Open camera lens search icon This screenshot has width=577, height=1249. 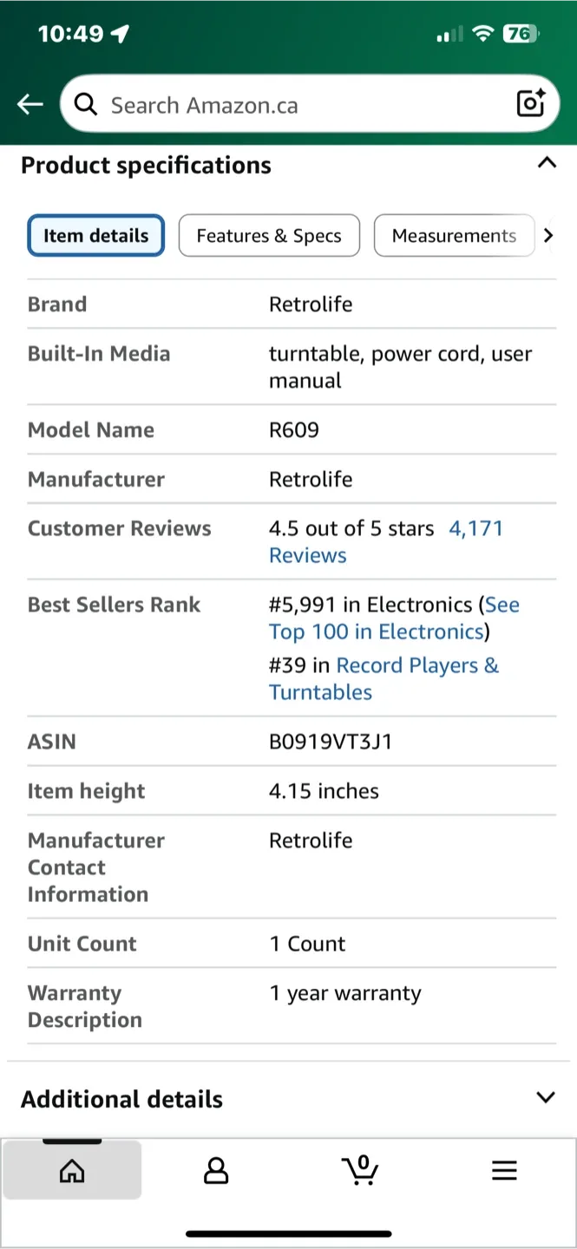tap(531, 104)
